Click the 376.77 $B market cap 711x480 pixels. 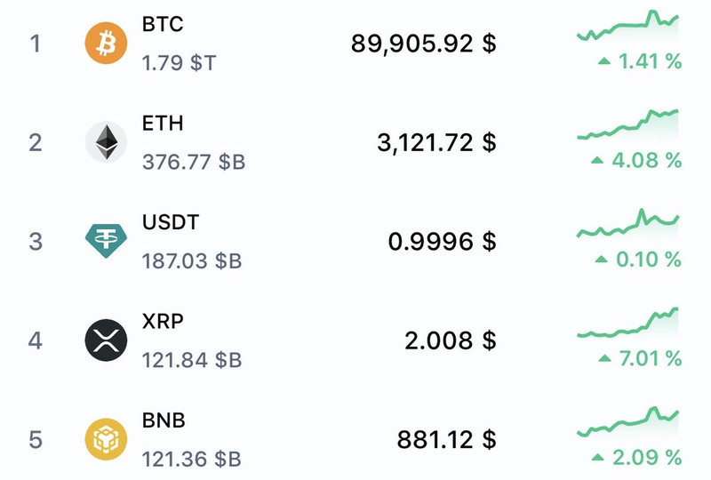193,163
